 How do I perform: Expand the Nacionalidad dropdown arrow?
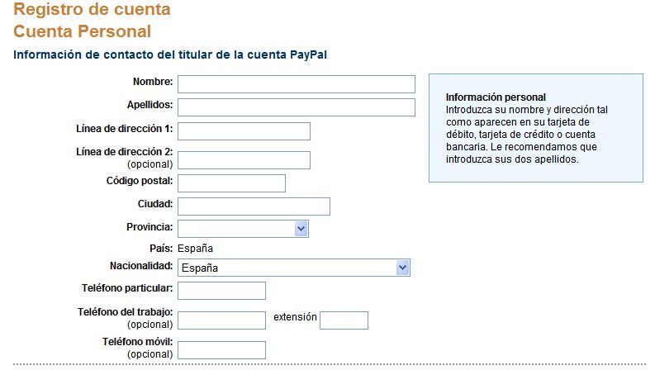[402, 268]
